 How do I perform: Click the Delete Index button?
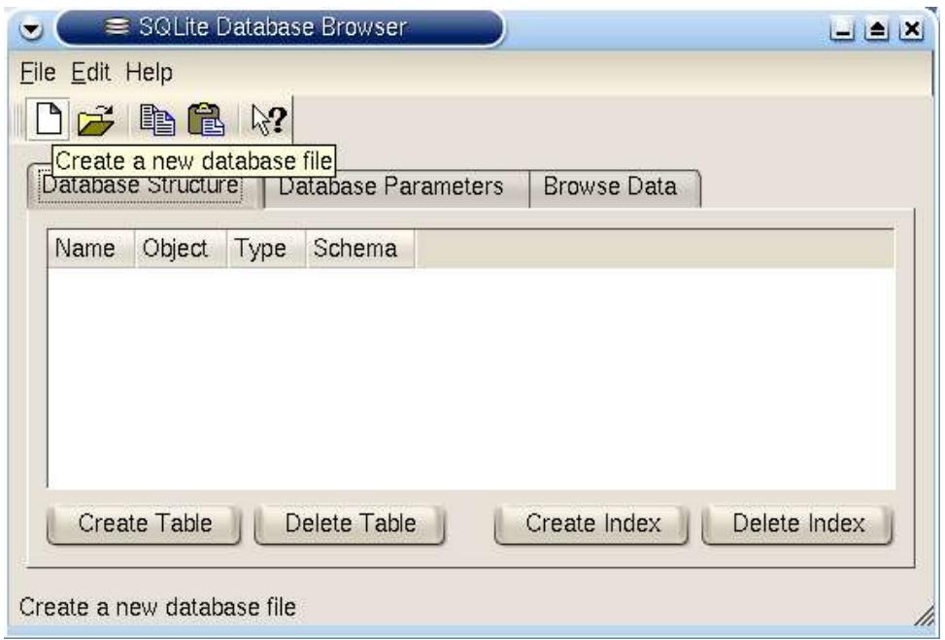[798, 523]
